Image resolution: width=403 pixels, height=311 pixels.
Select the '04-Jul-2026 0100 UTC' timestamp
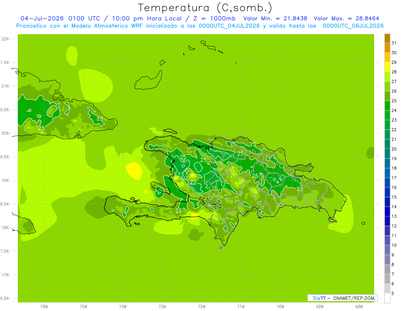click(x=60, y=18)
